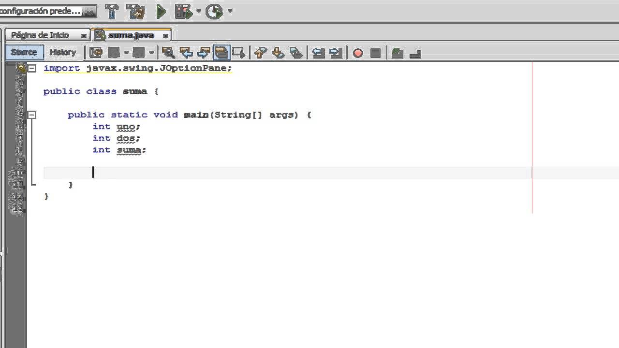Screen dimensions: 619x348
Task: Switch to Source view
Action: (24, 52)
